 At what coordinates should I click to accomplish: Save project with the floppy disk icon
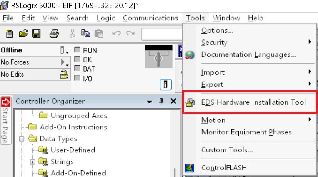click(x=37, y=34)
